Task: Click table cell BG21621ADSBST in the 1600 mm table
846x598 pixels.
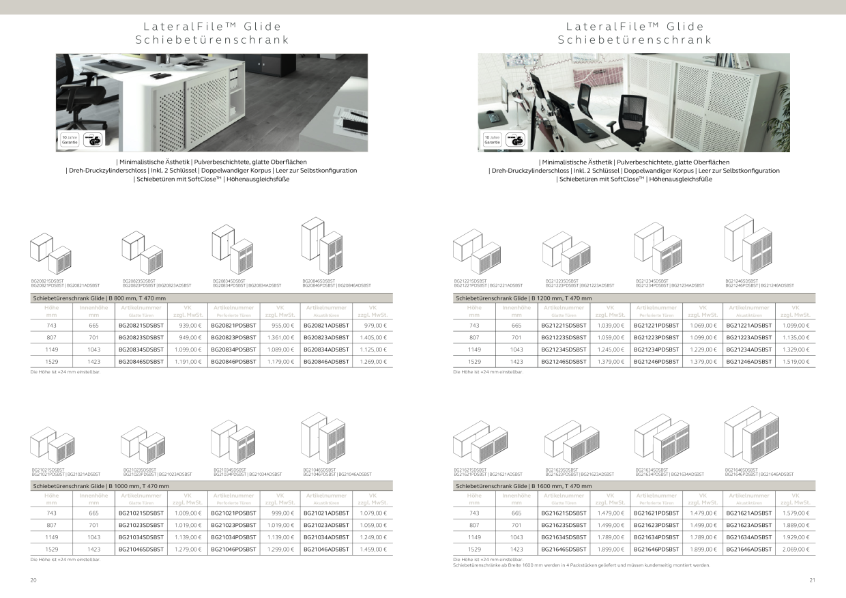Action: click(x=749, y=513)
